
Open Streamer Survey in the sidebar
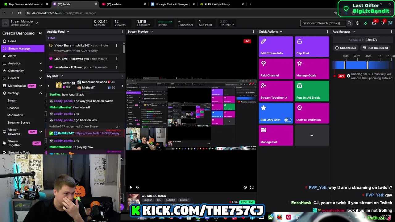19,123
